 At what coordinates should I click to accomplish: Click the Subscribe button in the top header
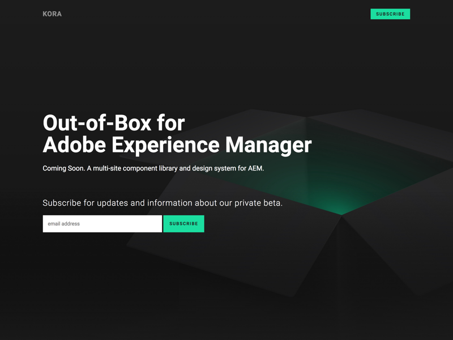(x=390, y=14)
